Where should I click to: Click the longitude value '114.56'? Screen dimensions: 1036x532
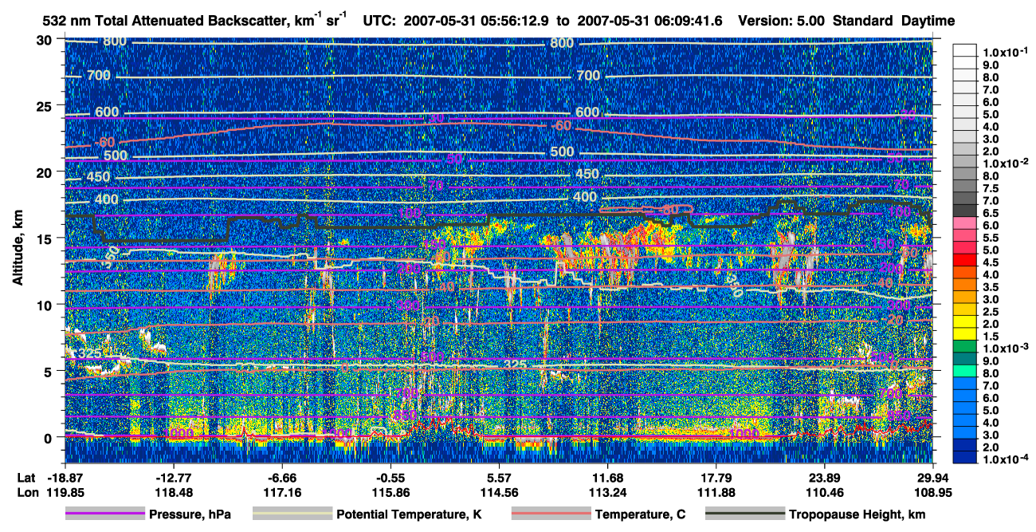[499, 493]
